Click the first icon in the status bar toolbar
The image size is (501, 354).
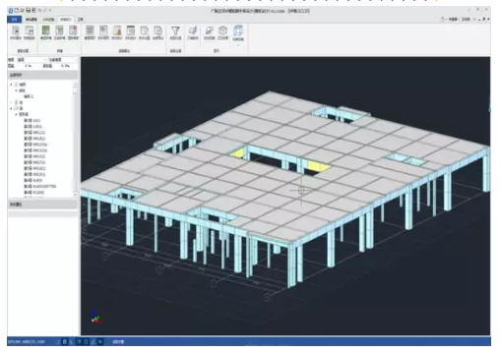coord(58,342)
